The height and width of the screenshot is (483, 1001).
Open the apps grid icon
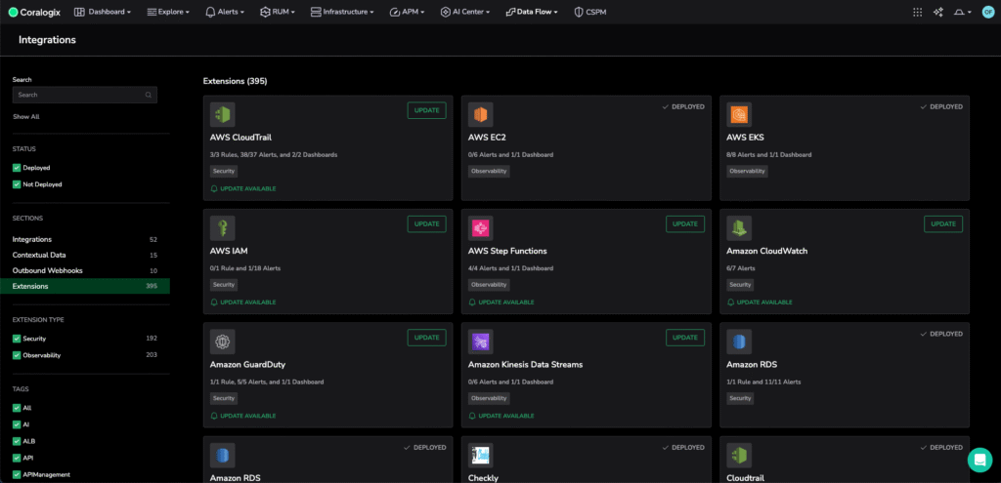click(917, 12)
